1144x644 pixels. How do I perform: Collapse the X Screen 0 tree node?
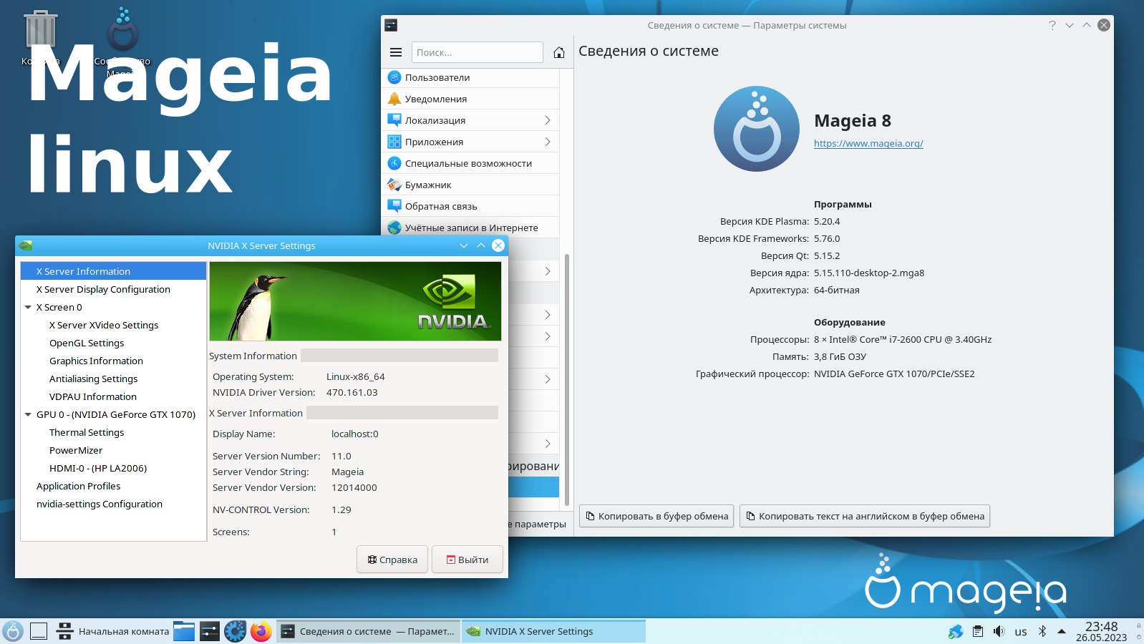point(28,307)
